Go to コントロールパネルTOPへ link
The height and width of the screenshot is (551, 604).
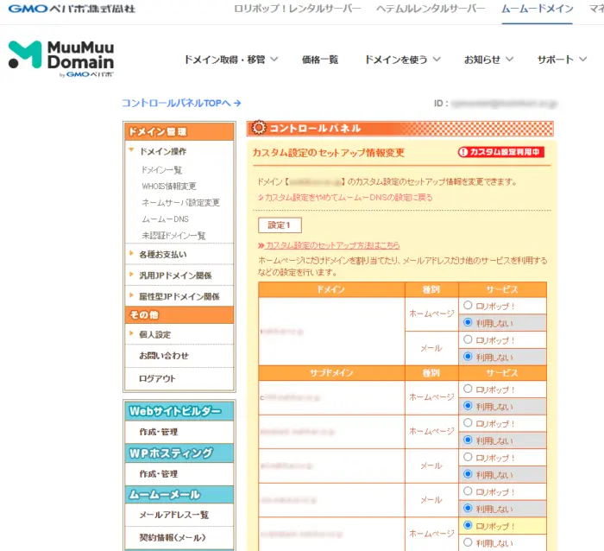[x=181, y=103]
